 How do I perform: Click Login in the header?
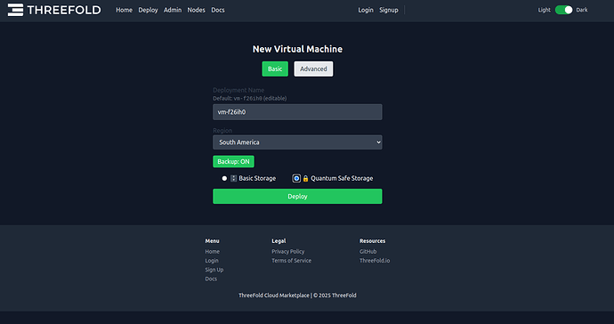(x=366, y=10)
